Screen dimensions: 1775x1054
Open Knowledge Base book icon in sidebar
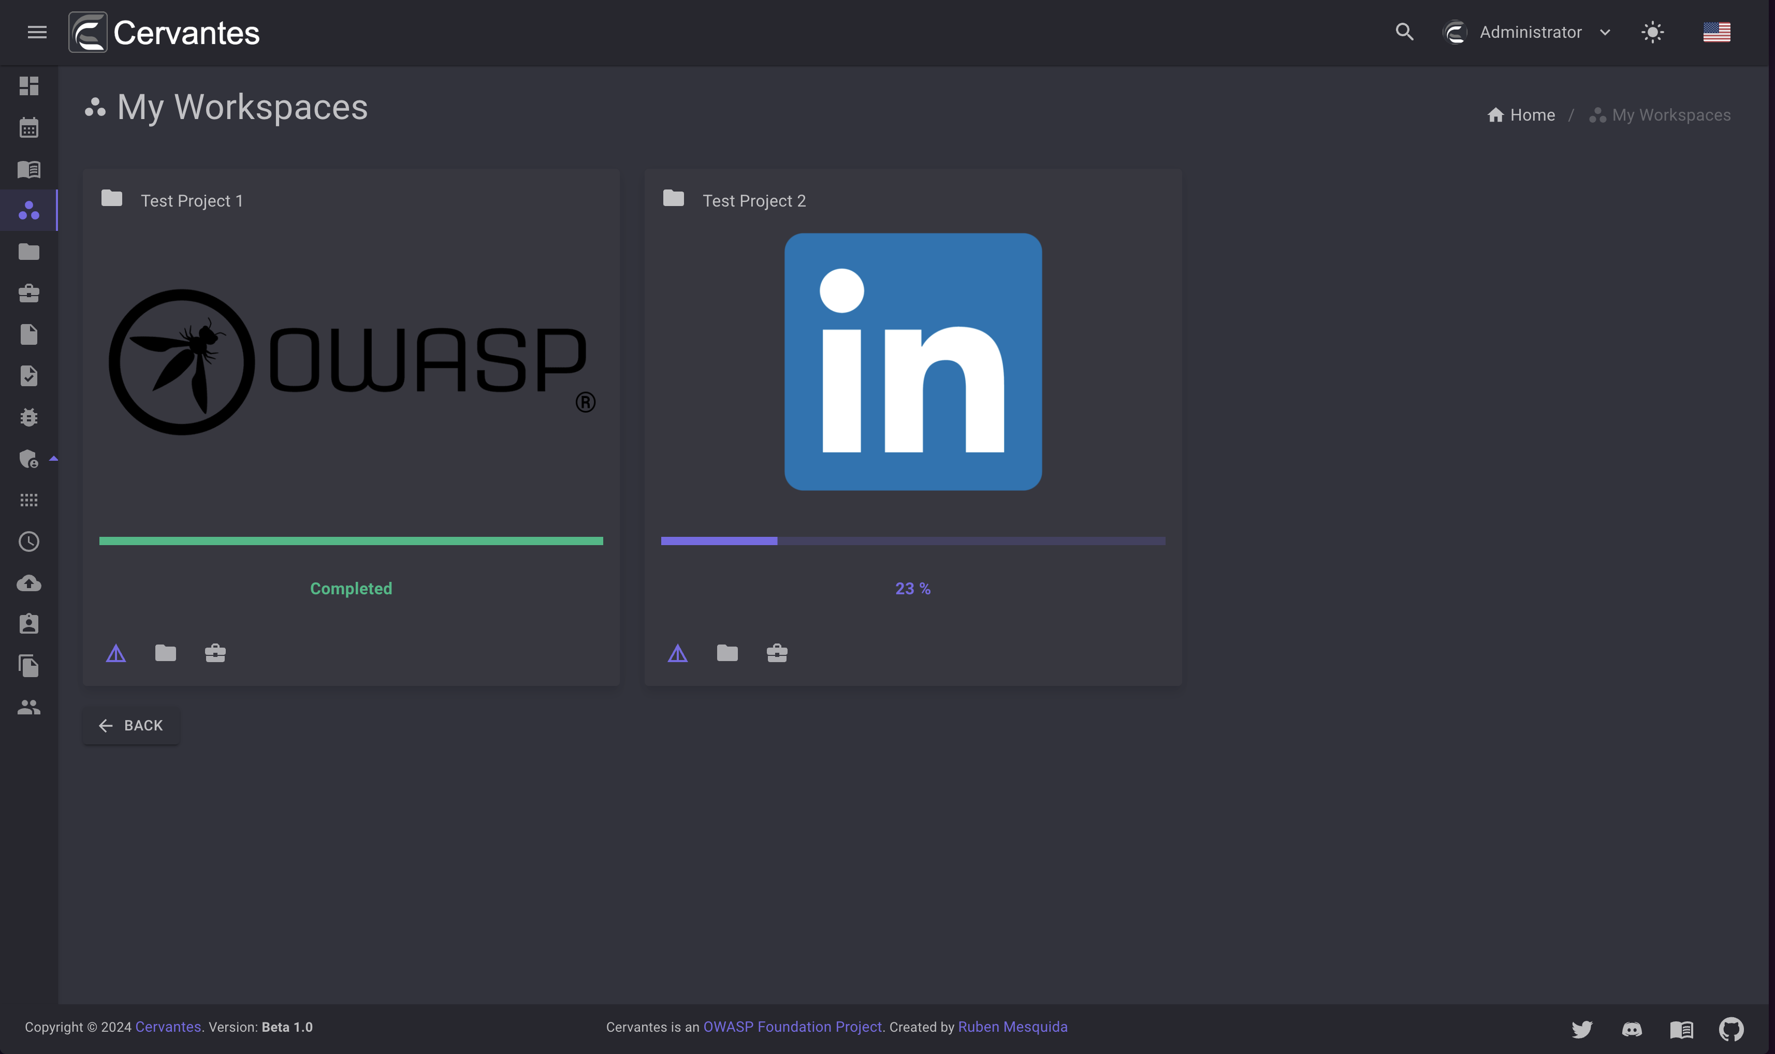coord(29,169)
